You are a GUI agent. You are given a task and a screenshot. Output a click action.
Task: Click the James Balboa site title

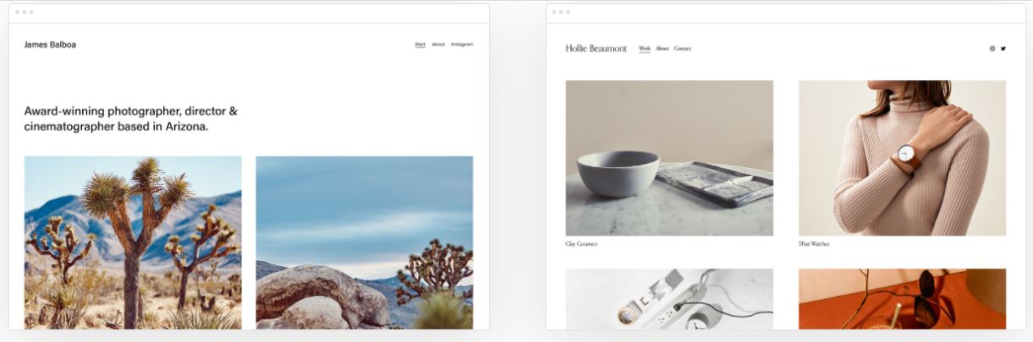(50, 45)
